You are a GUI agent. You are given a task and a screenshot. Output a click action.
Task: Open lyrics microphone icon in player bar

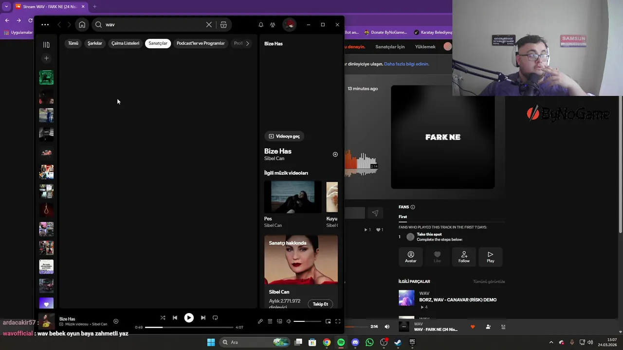click(x=260, y=321)
